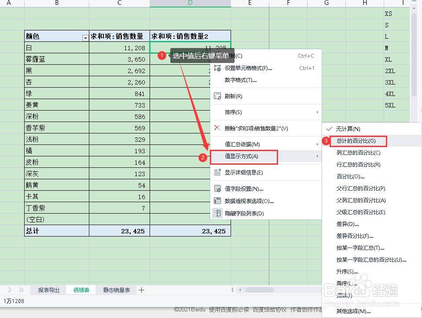Click the plus icon to add new worksheet
The width and height of the screenshot is (422, 318).
(141, 290)
